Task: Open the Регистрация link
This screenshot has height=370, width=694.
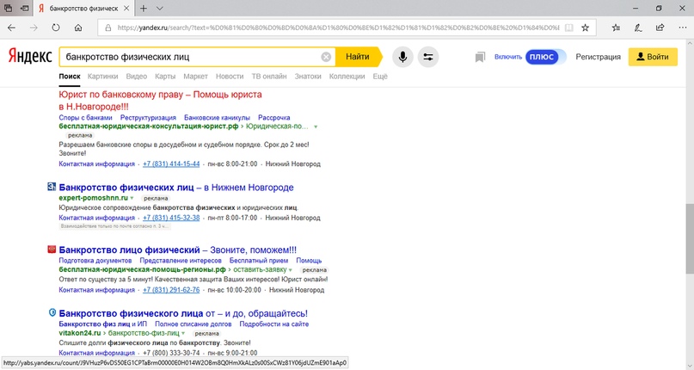Action: 598,57
